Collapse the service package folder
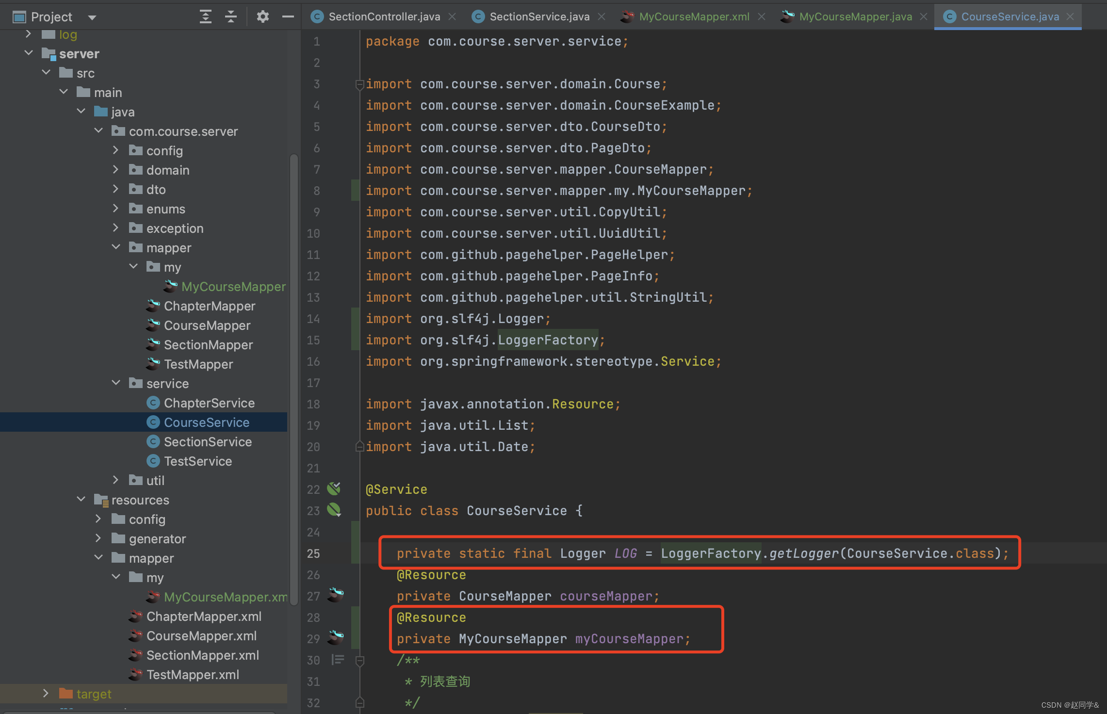This screenshot has width=1107, height=714. [116, 383]
